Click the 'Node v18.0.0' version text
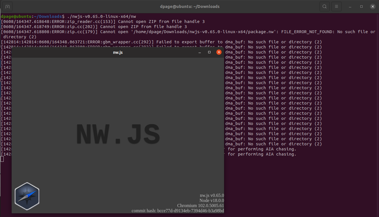Viewport: 379px width, 217px height. tap(212, 201)
